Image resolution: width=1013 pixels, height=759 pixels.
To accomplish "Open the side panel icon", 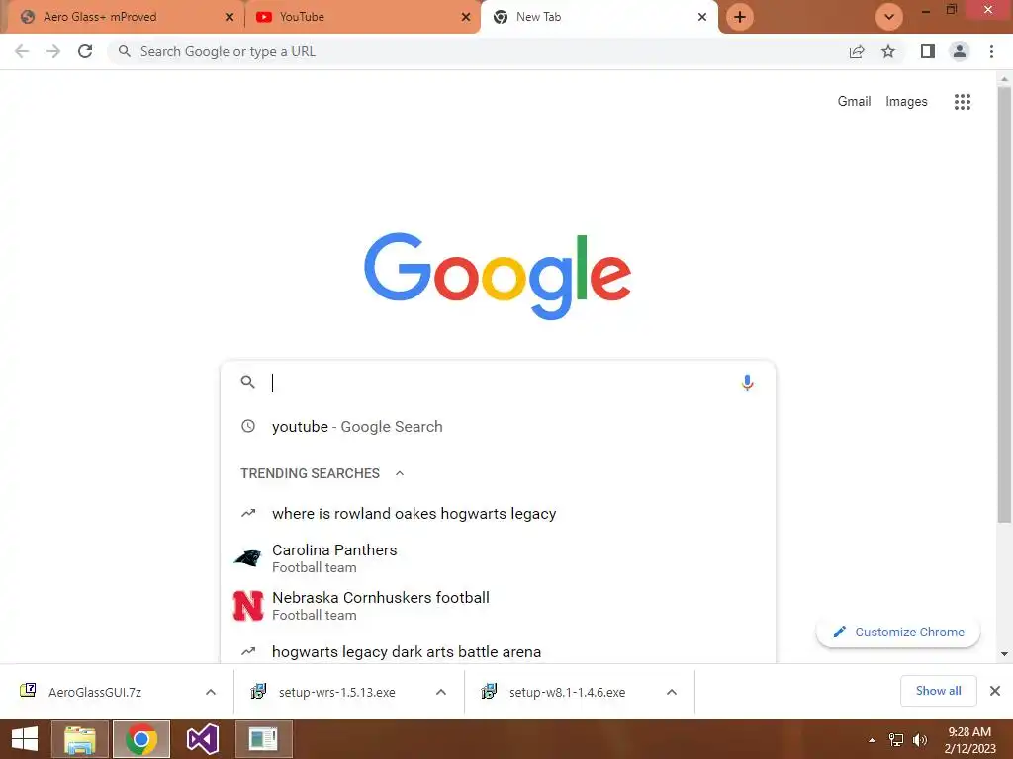I will pos(928,51).
